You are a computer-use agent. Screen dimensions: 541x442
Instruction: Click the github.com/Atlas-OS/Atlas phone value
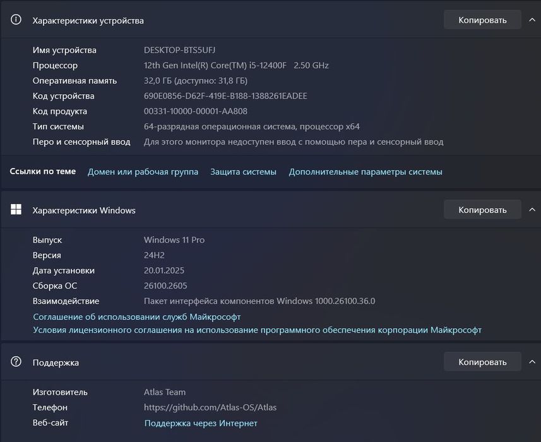210,407
